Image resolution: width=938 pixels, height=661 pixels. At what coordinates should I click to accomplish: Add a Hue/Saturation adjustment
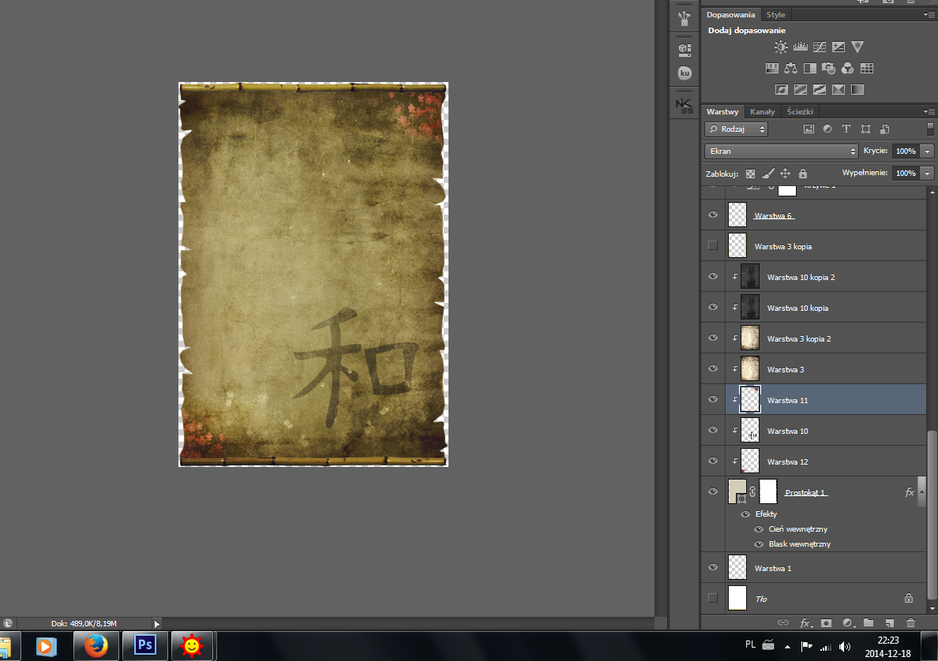point(771,68)
